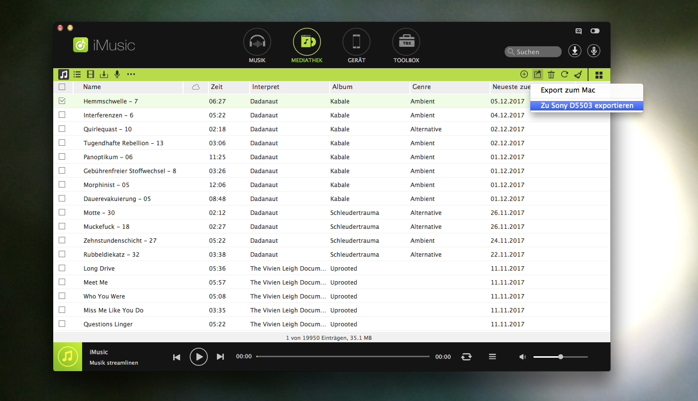The height and width of the screenshot is (401, 698).
Task: Click the playback progress bar
Action: [343, 357]
